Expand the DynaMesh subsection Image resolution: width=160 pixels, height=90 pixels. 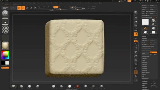144,66
